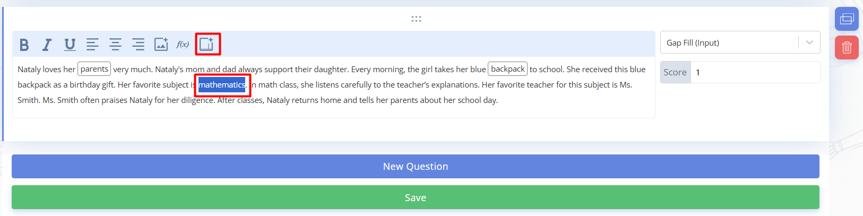Screen dimensions: 863x216
Task: Insert a math formula f(x)
Action: point(183,45)
